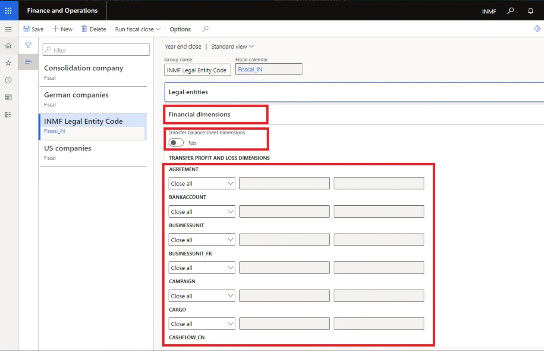Open BUSINESSUNIT_FR Close all dropdown

(x=202, y=267)
